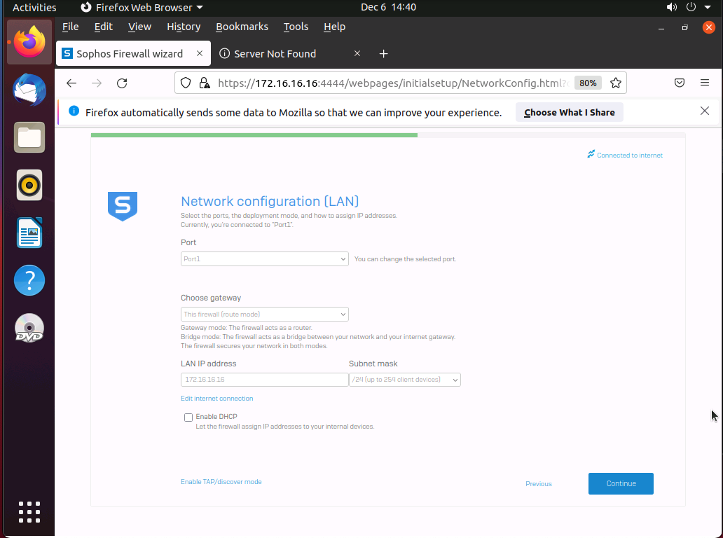Open a new browser tab
Screen dimensions: 723x538
pyautogui.click(x=383, y=54)
